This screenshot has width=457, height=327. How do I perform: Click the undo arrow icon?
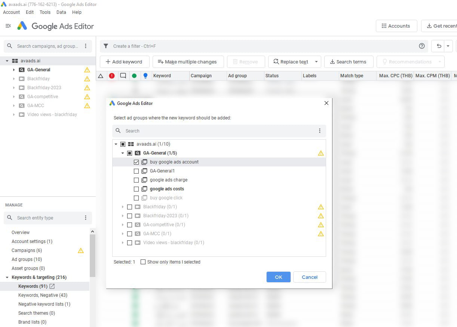[x=439, y=46]
